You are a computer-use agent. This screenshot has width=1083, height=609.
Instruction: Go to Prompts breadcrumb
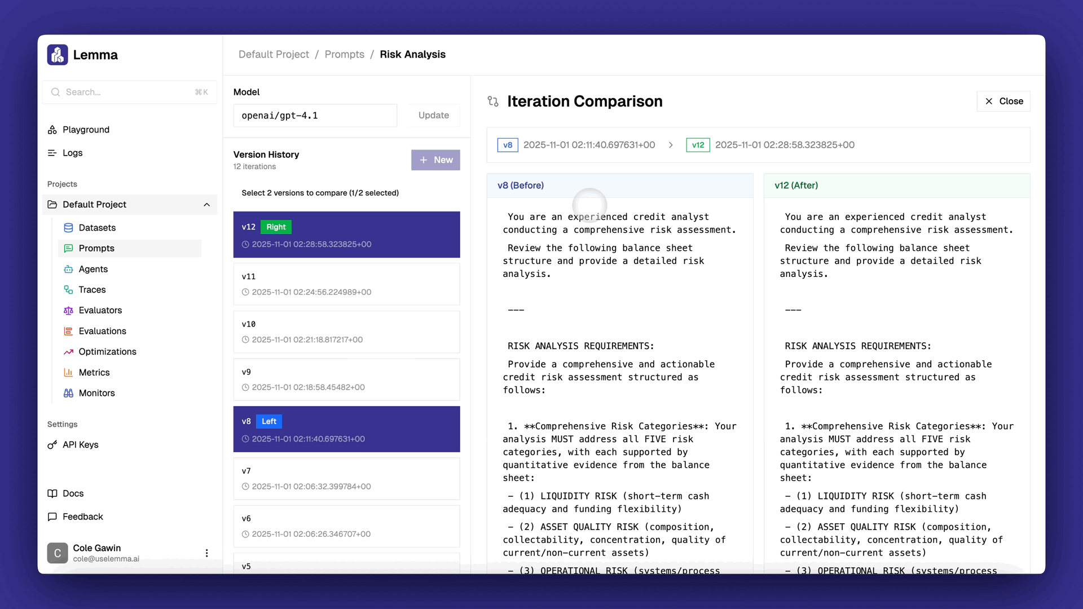[344, 55]
